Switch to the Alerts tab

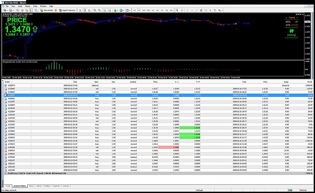tap(39, 186)
